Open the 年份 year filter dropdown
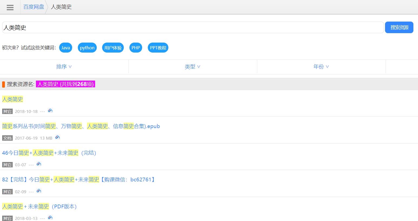 point(321,67)
